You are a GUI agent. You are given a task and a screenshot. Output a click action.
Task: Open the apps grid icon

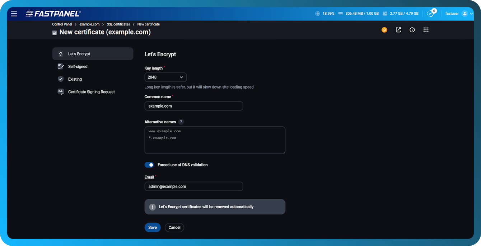[426, 30]
